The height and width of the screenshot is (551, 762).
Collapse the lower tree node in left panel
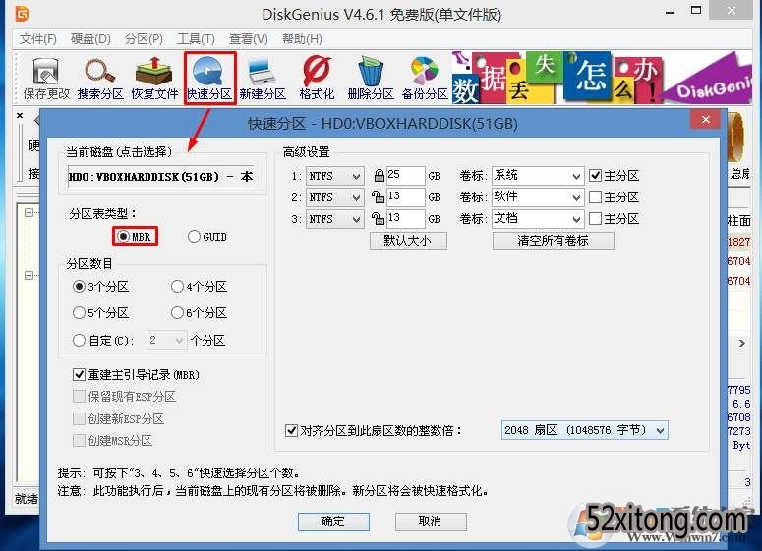click(29, 275)
